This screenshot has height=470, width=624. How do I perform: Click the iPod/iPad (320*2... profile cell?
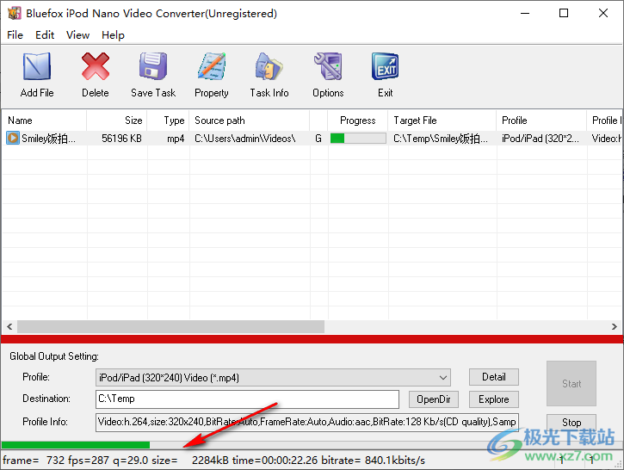click(x=541, y=139)
